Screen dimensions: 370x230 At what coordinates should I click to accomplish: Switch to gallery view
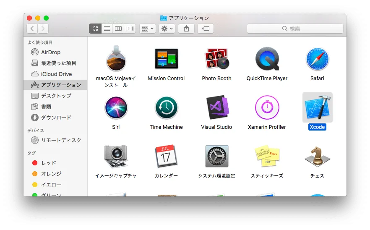tap(130, 29)
